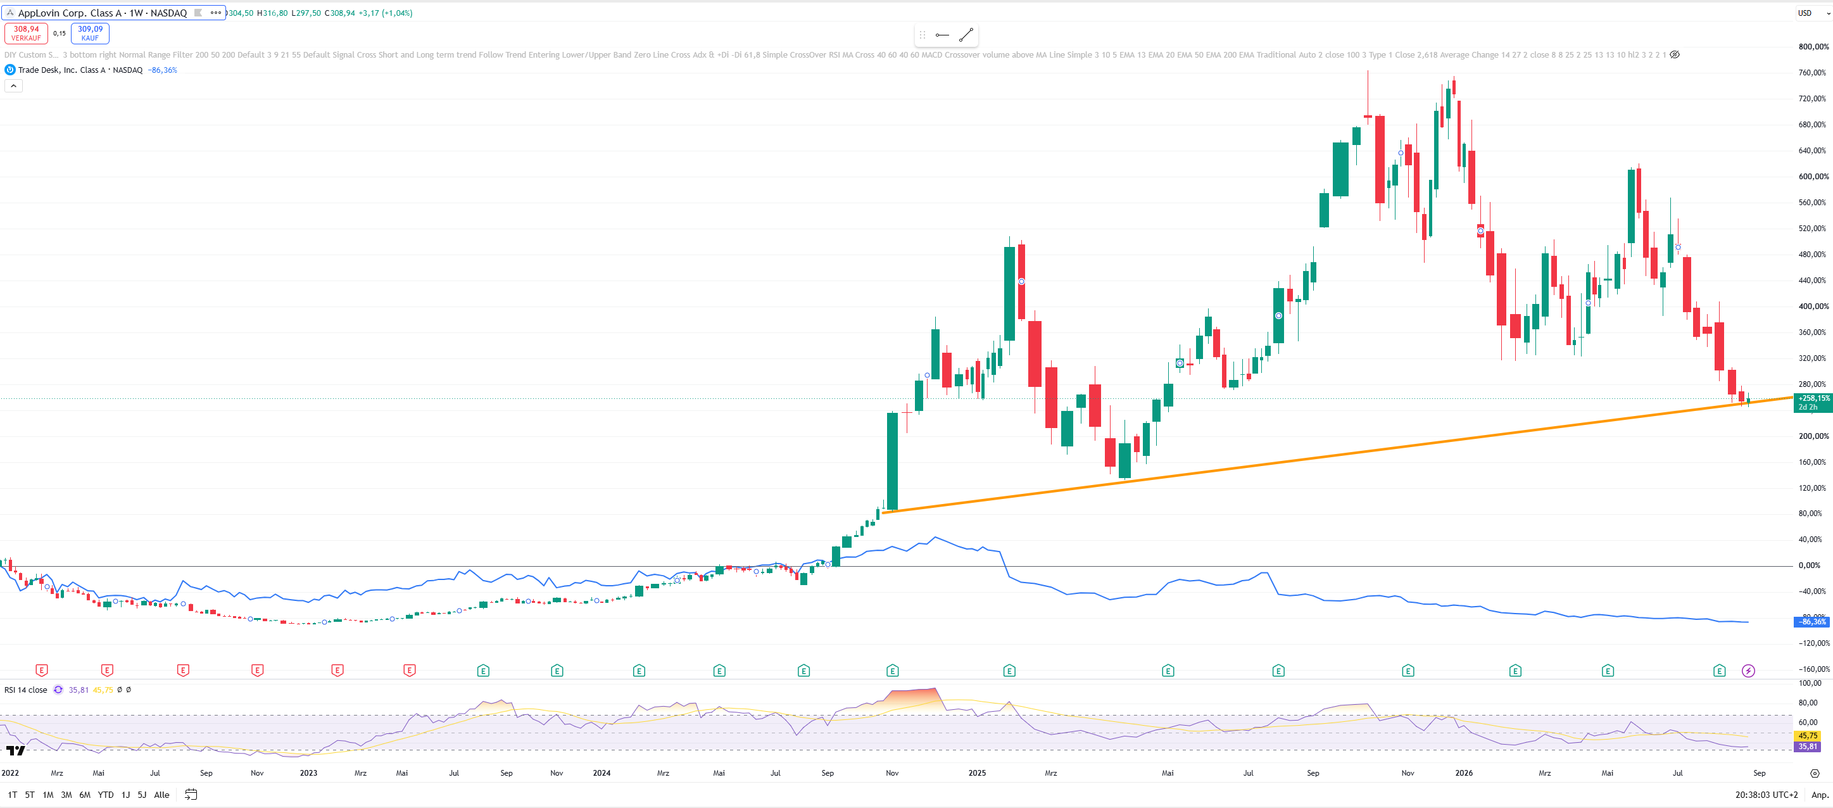Toggle indicator visibility eye icon
This screenshot has width=1833, height=808.
point(1674,55)
